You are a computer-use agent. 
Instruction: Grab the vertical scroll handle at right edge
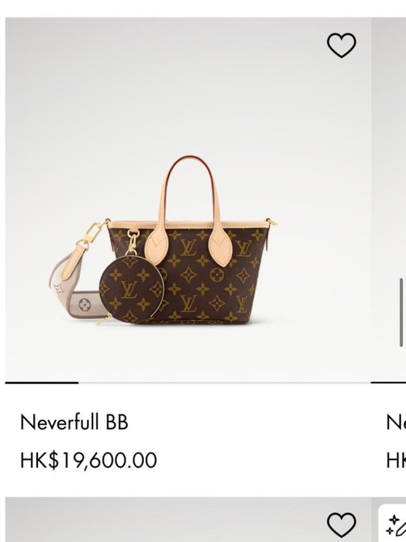401,312
